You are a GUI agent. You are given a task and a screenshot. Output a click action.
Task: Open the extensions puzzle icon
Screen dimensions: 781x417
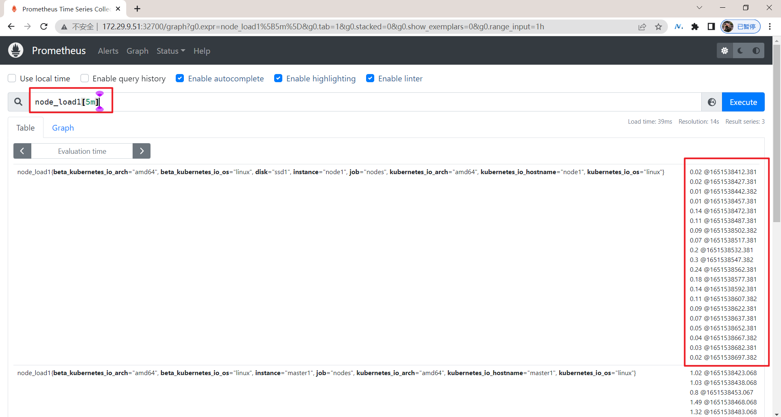click(x=695, y=26)
